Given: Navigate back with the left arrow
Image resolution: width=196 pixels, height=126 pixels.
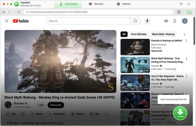Looking at the screenshot, I should [9, 12].
